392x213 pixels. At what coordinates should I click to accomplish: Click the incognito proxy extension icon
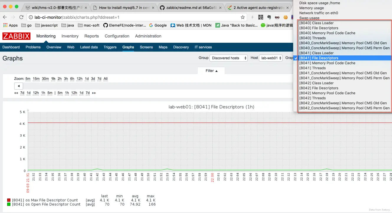(x=277, y=17)
